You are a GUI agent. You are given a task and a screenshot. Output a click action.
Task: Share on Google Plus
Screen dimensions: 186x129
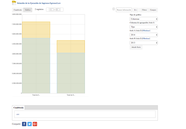(35, 124)
